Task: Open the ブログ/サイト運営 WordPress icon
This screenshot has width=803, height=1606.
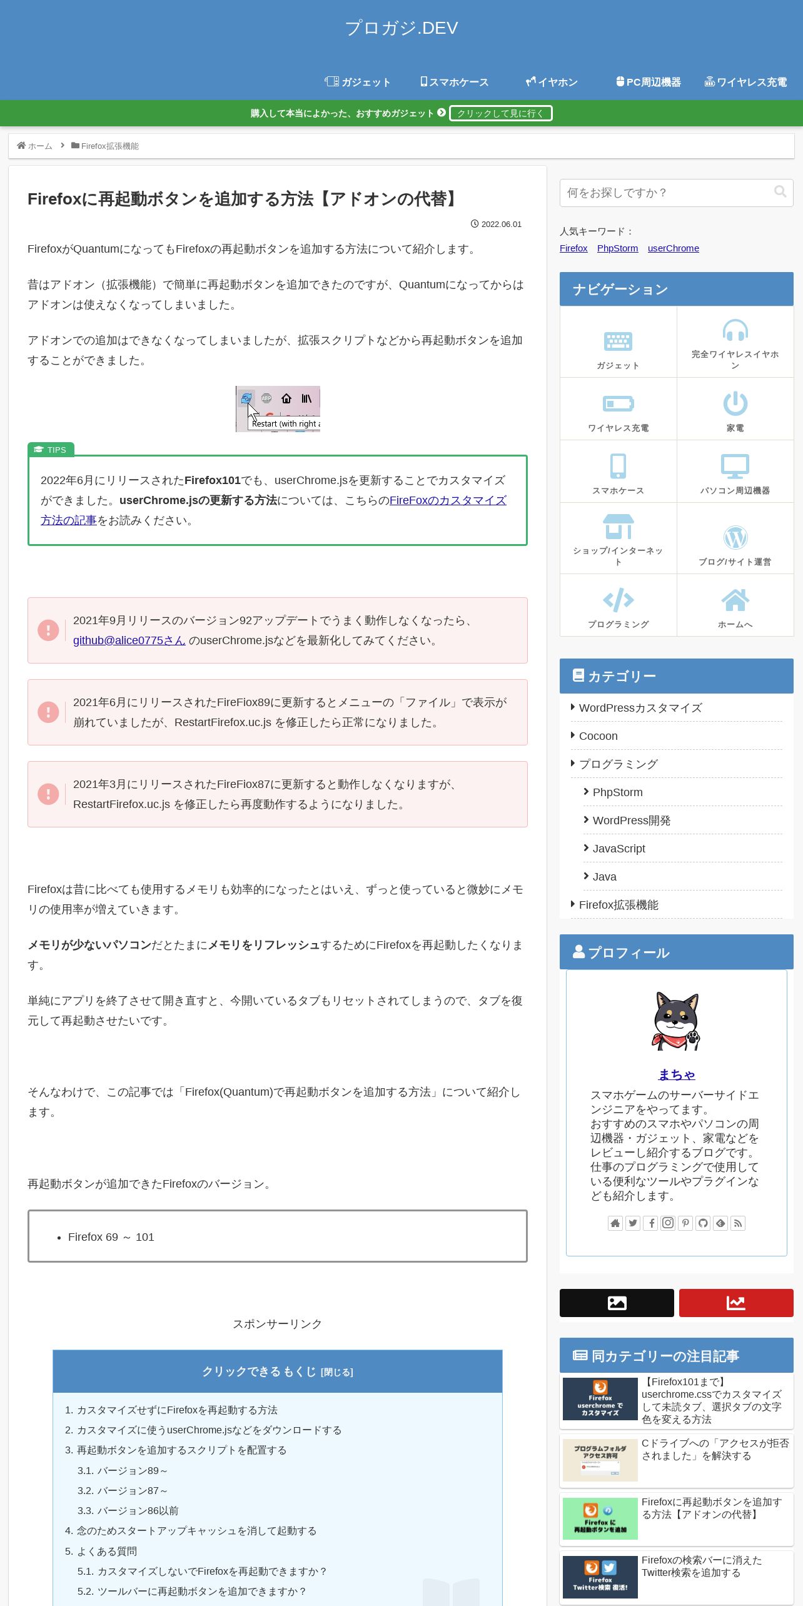Action: pos(735,538)
